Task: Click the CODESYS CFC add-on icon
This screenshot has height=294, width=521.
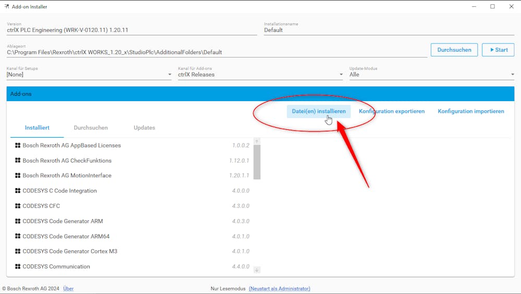Action: [x=18, y=205]
